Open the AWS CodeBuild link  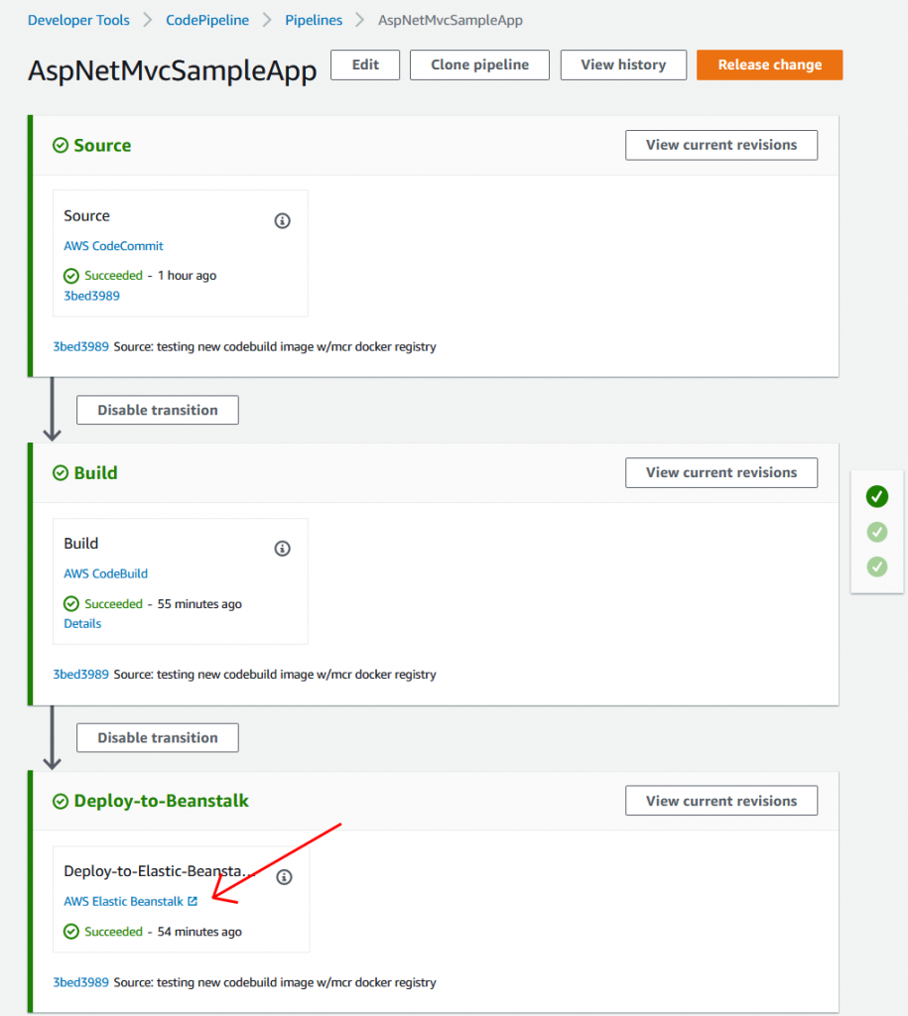click(105, 574)
